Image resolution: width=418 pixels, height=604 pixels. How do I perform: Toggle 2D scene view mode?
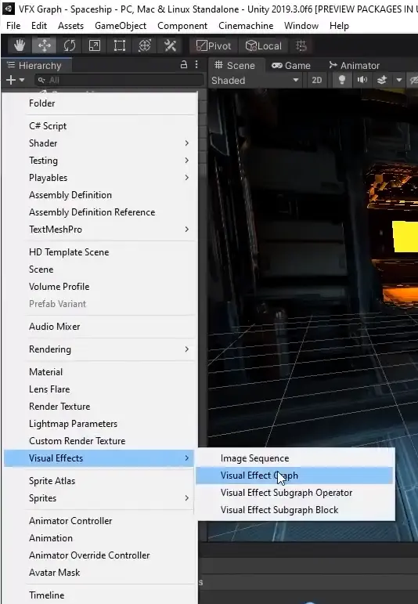[317, 80]
